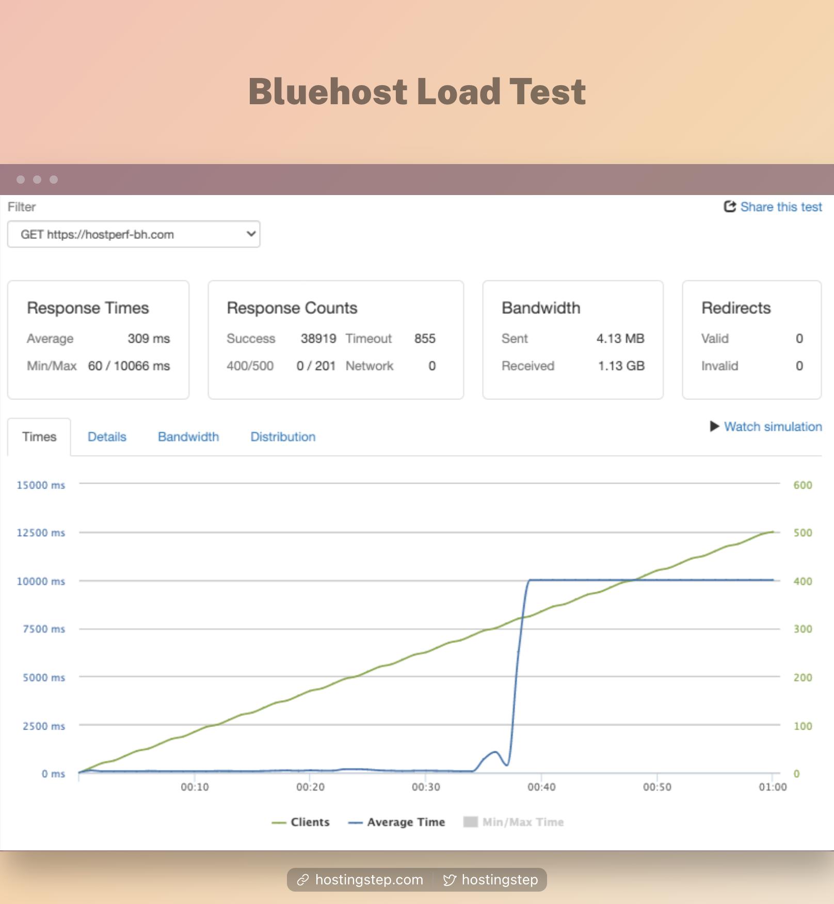
Task: Click the share arrow icon
Action: 730,206
